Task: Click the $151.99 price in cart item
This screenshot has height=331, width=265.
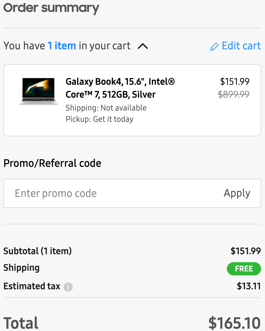Action: 235,81
